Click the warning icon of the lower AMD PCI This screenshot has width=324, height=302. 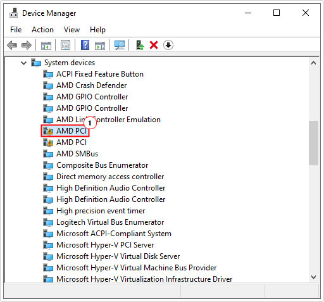point(48,142)
